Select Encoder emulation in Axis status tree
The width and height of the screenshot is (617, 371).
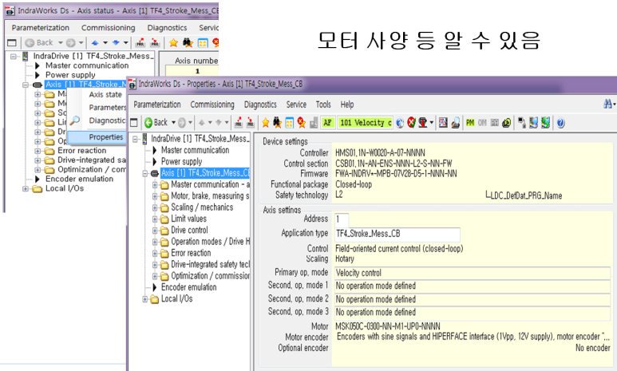click(x=79, y=179)
